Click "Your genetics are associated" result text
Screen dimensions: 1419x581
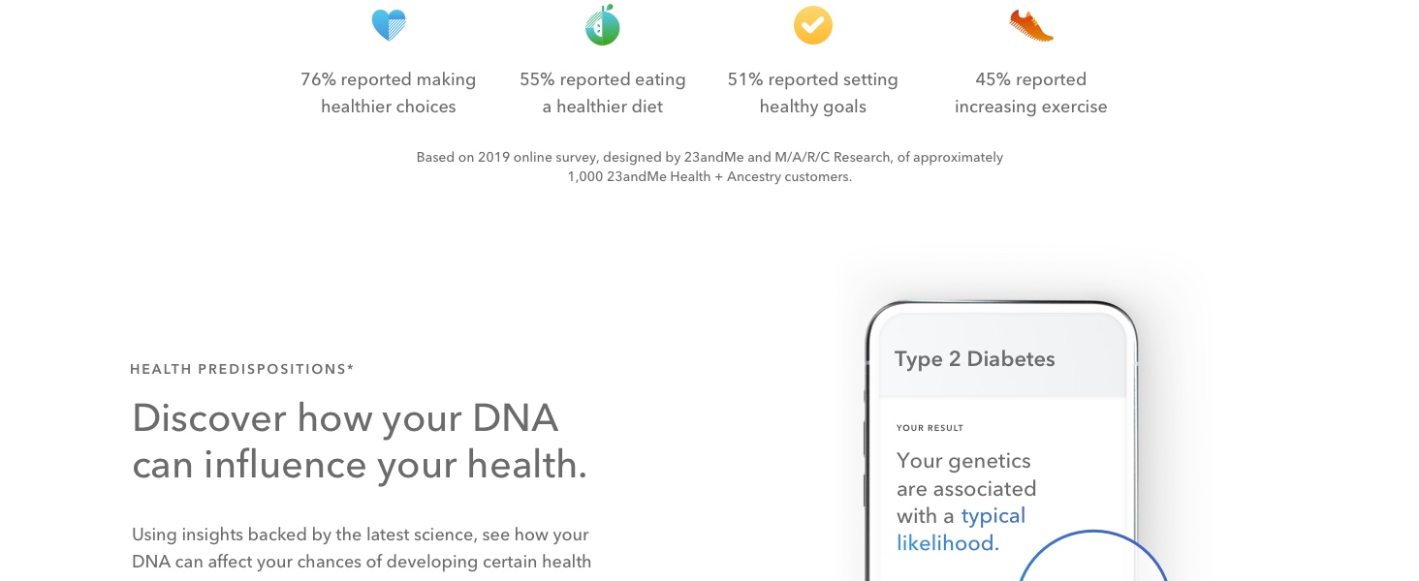coord(965,474)
